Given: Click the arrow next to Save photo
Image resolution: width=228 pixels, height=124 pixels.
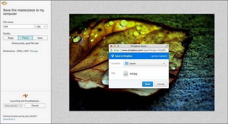Looking at the screenshot, I should (21, 106).
